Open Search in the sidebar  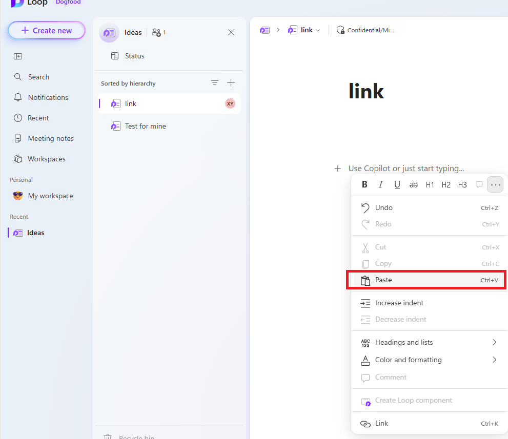[x=32, y=77]
